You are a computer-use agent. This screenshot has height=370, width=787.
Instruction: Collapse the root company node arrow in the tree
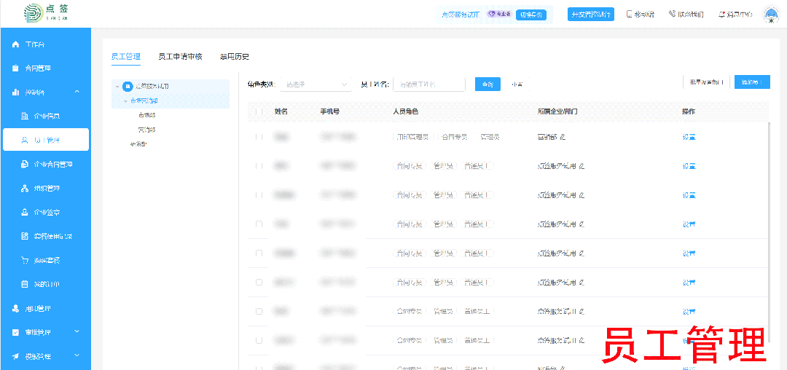click(x=117, y=87)
